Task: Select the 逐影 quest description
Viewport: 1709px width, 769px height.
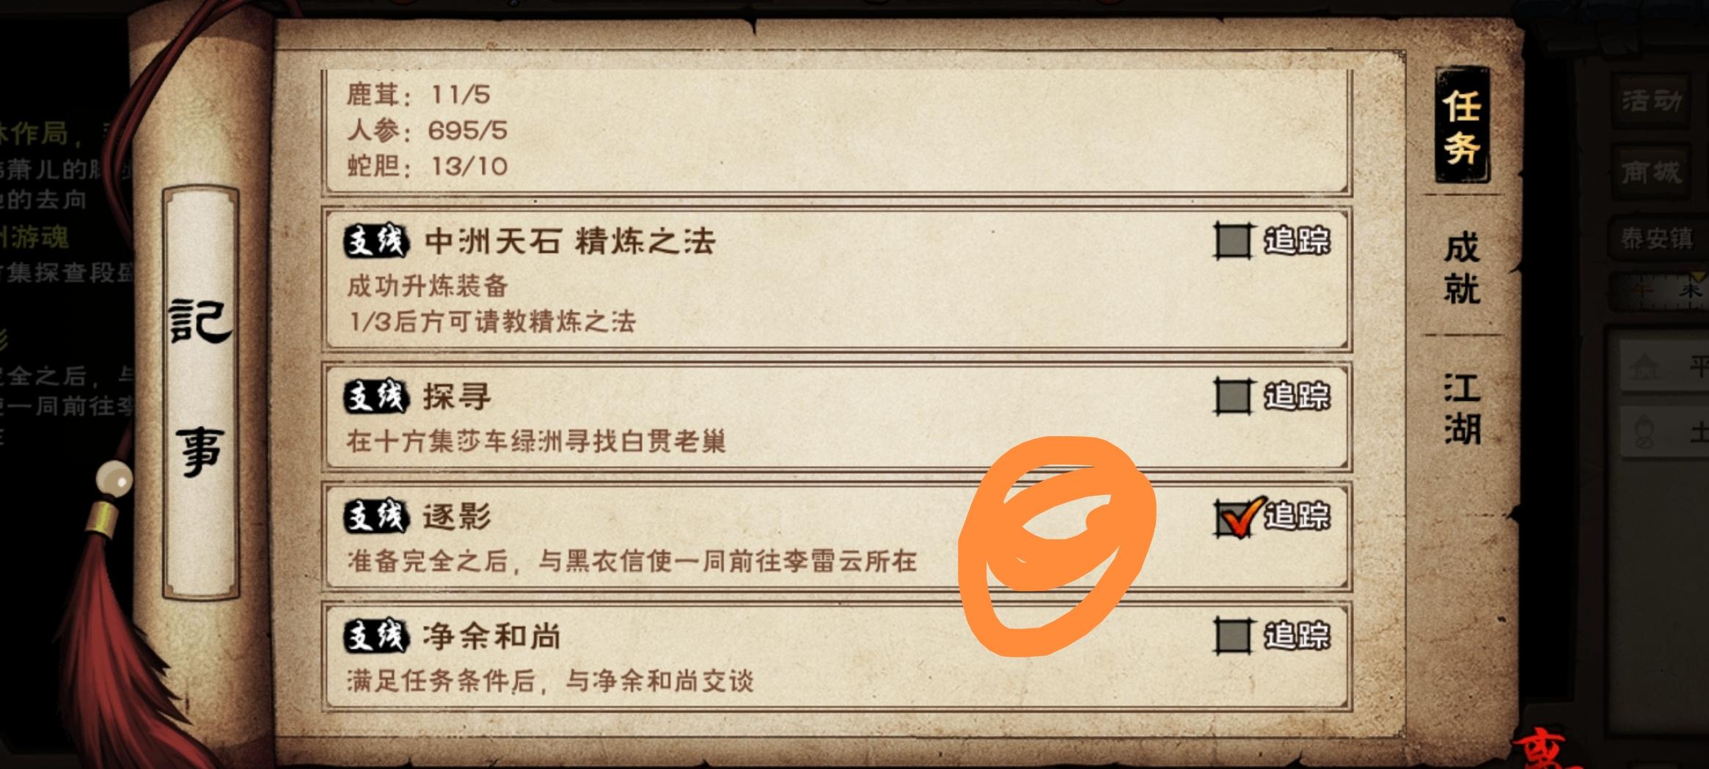Action: (632, 561)
